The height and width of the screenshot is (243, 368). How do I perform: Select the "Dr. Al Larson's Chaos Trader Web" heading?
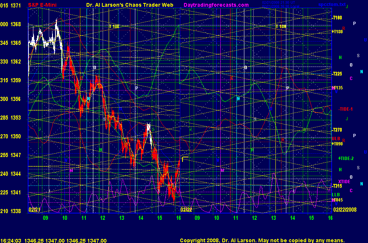pos(130,5)
